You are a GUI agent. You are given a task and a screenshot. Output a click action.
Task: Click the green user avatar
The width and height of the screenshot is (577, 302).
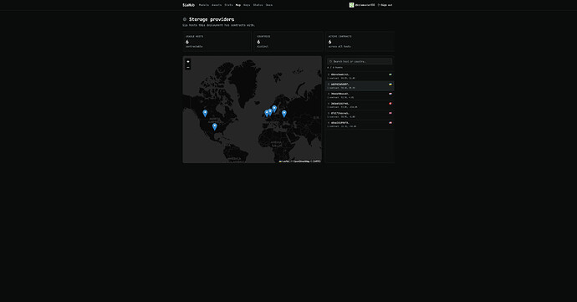point(351,5)
